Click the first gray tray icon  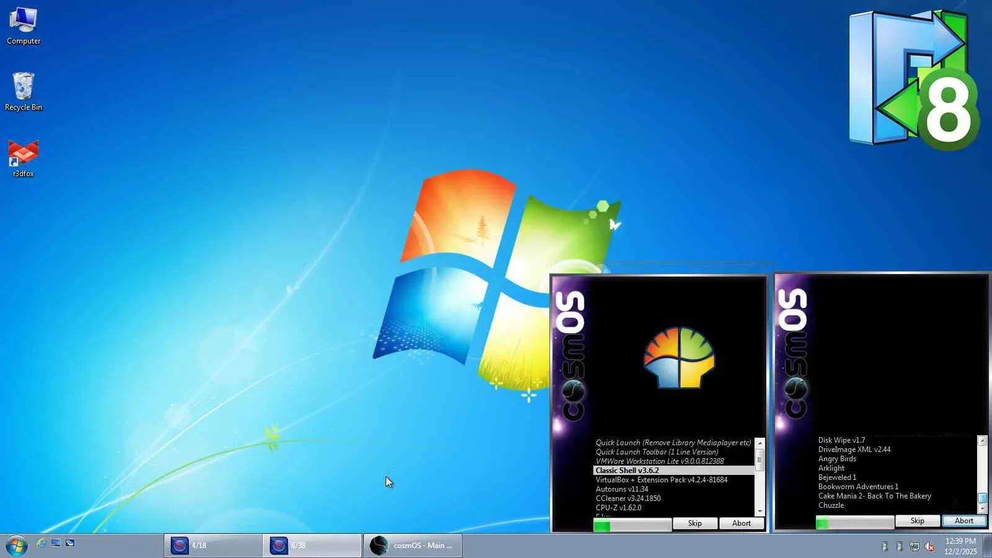click(885, 546)
